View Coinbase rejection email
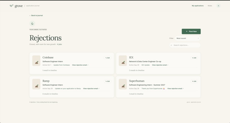 (80, 65)
